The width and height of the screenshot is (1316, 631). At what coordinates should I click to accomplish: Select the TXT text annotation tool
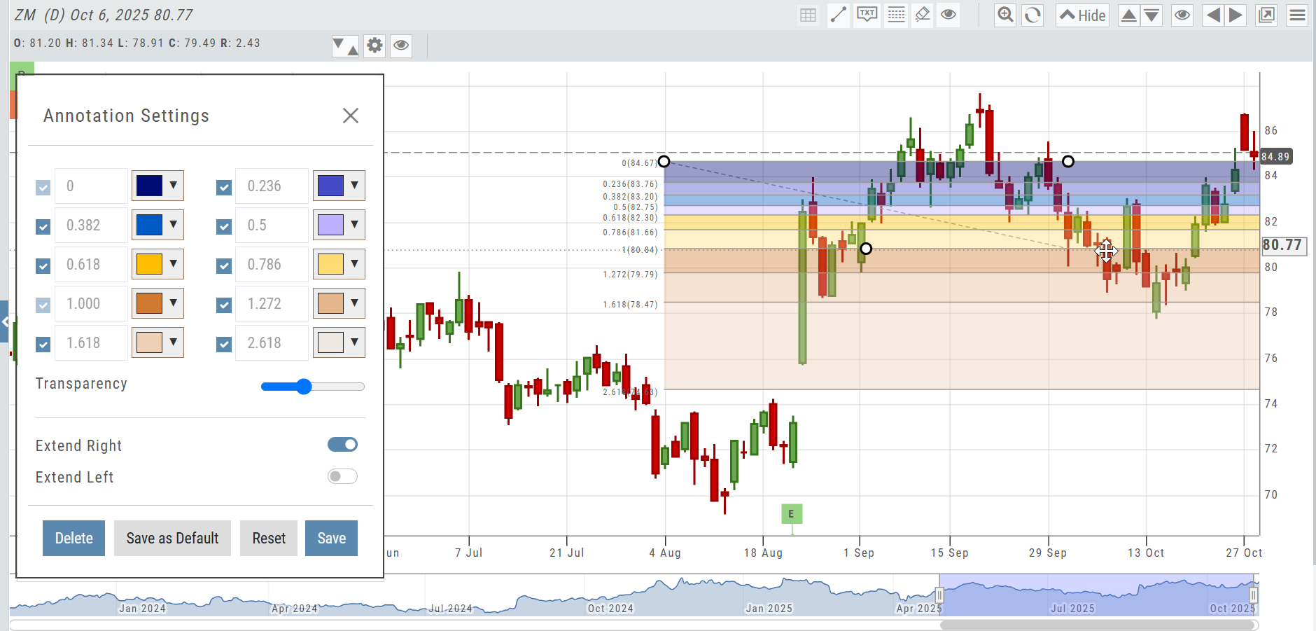[x=867, y=15]
